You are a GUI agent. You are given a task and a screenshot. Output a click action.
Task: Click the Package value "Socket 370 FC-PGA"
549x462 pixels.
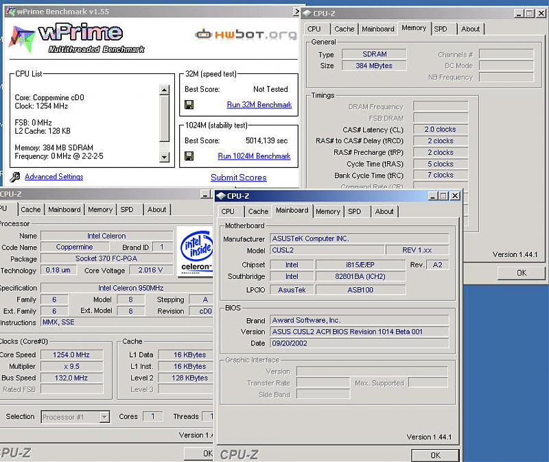pyautogui.click(x=106, y=258)
